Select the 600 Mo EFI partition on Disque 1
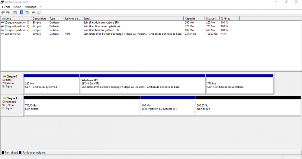Viewport: 302px width, 159px height. click(x=168, y=106)
